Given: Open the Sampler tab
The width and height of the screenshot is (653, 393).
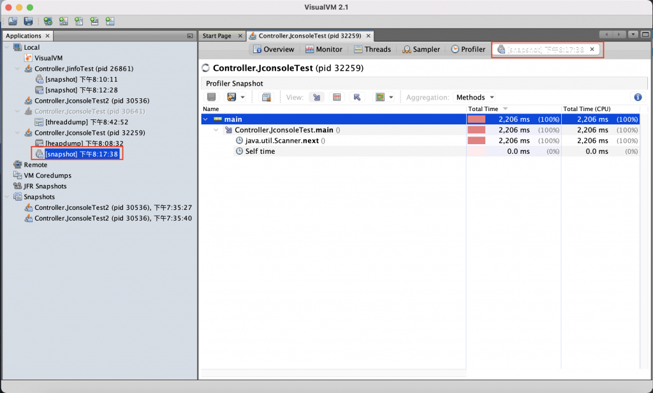Looking at the screenshot, I should tap(421, 49).
